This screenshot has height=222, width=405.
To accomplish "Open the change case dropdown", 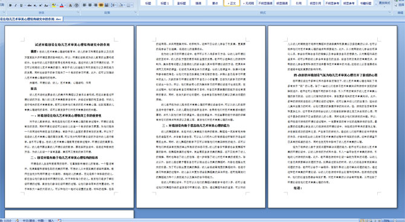I will [47, 5].
